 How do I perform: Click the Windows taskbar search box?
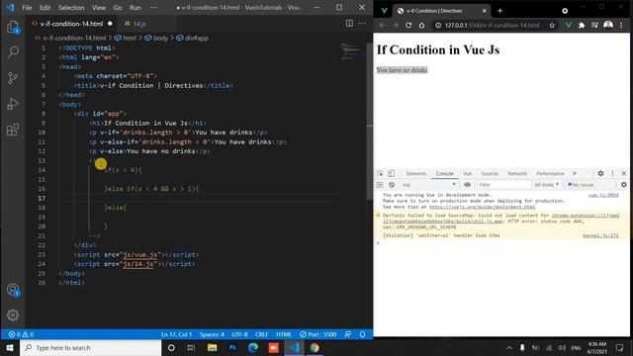click(91, 347)
